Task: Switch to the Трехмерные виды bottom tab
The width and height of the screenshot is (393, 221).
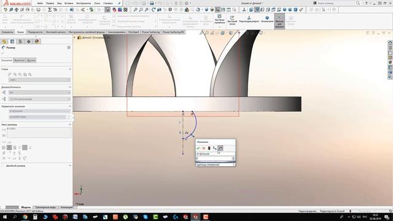Action: 45,207
